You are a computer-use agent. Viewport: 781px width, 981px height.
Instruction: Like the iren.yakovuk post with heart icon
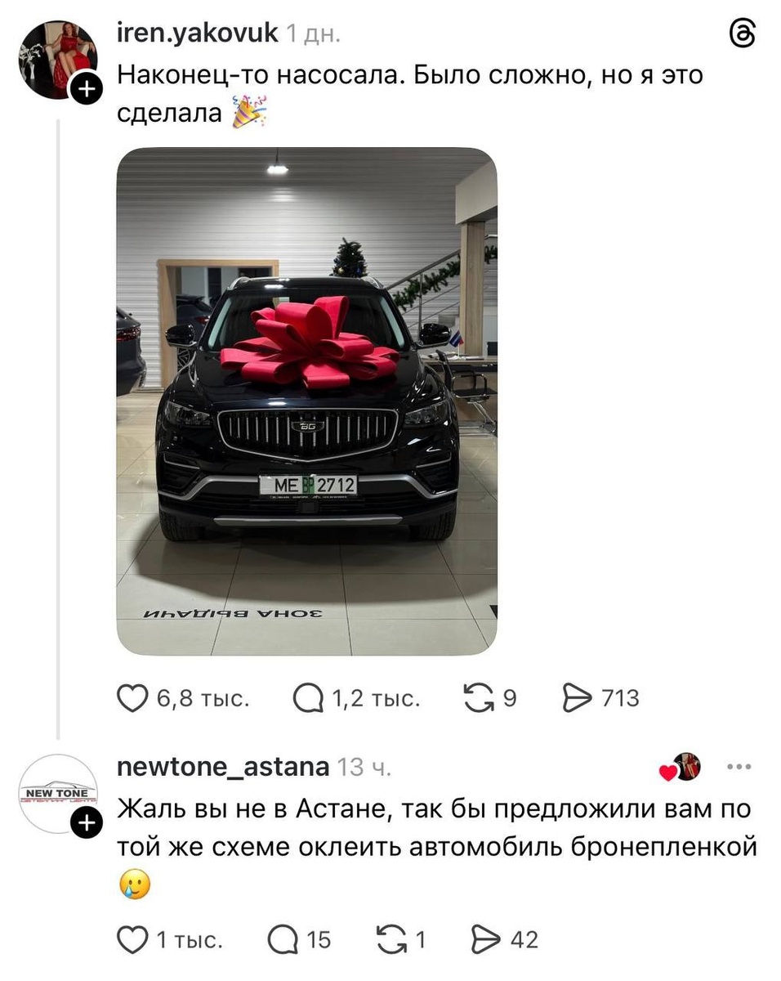click(x=131, y=699)
